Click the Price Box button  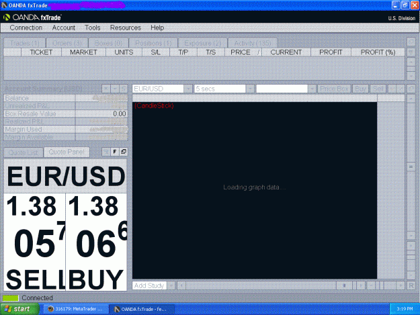(x=334, y=89)
